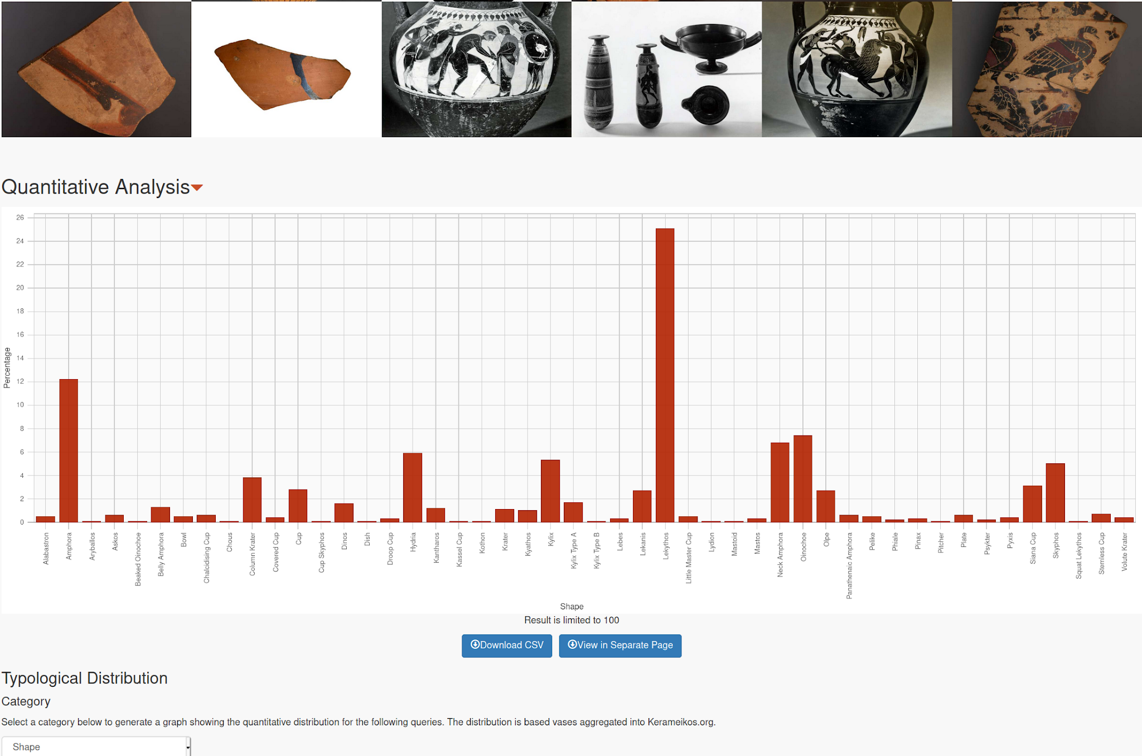Click the Skyphos bar
Image resolution: width=1142 pixels, height=756 pixels.
(x=1055, y=493)
